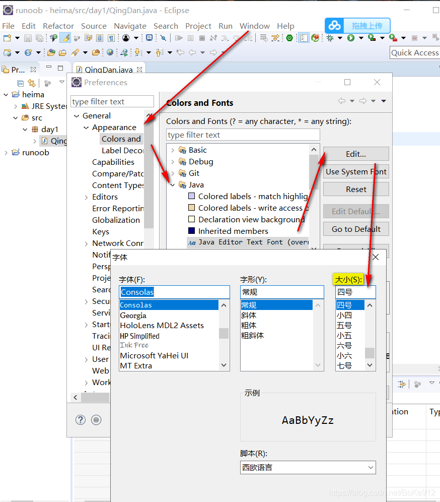Screen dimensions: 440x502
Task: Select the Colored labels - match highlight swatch row
Action: click(x=248, y=196)
